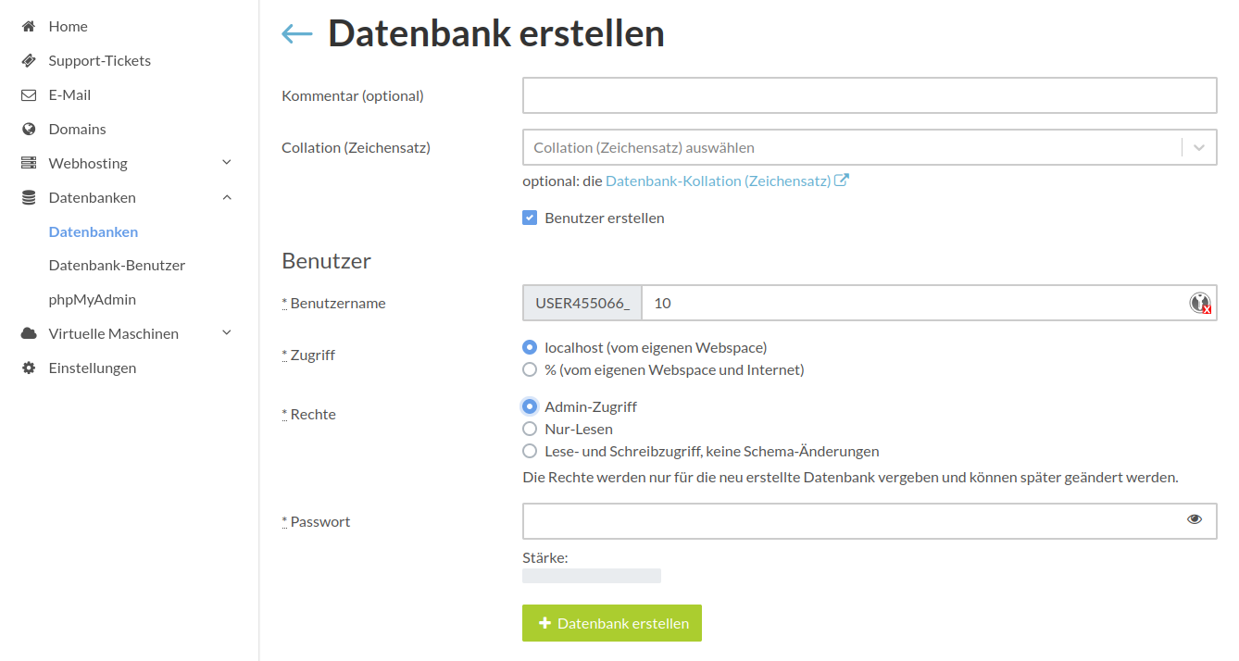The height and width of the screenshot is (661, 1239).
Task: Expand the Webhosting sidebar section
Action: point(227,164)
